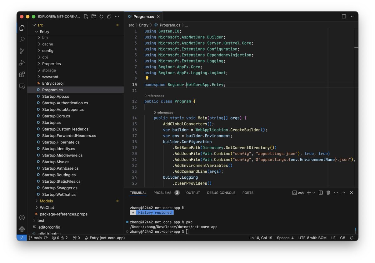Open Explorer more actions ellipsis

point(117,17)
